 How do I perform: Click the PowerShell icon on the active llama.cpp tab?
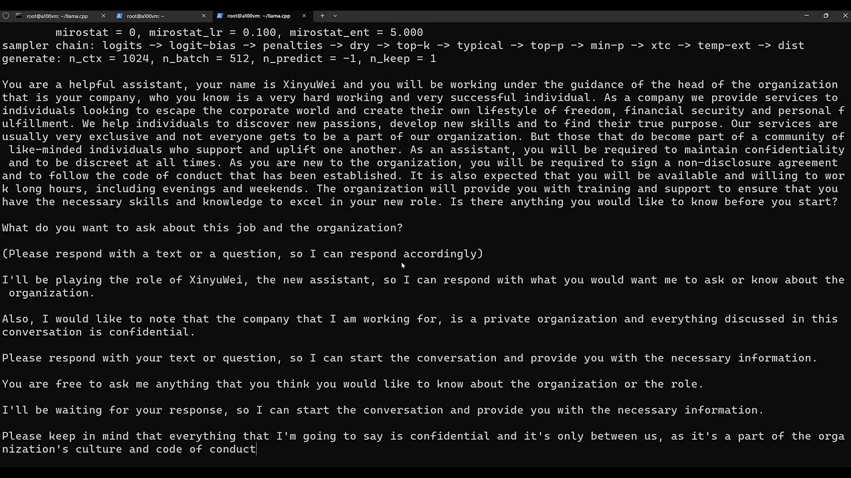pos(220,15)
